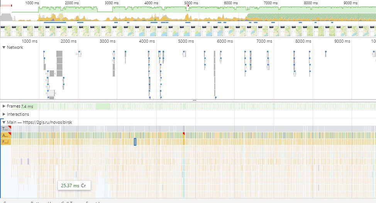
Task: Collapse the Main thread track
Action: 4,122
